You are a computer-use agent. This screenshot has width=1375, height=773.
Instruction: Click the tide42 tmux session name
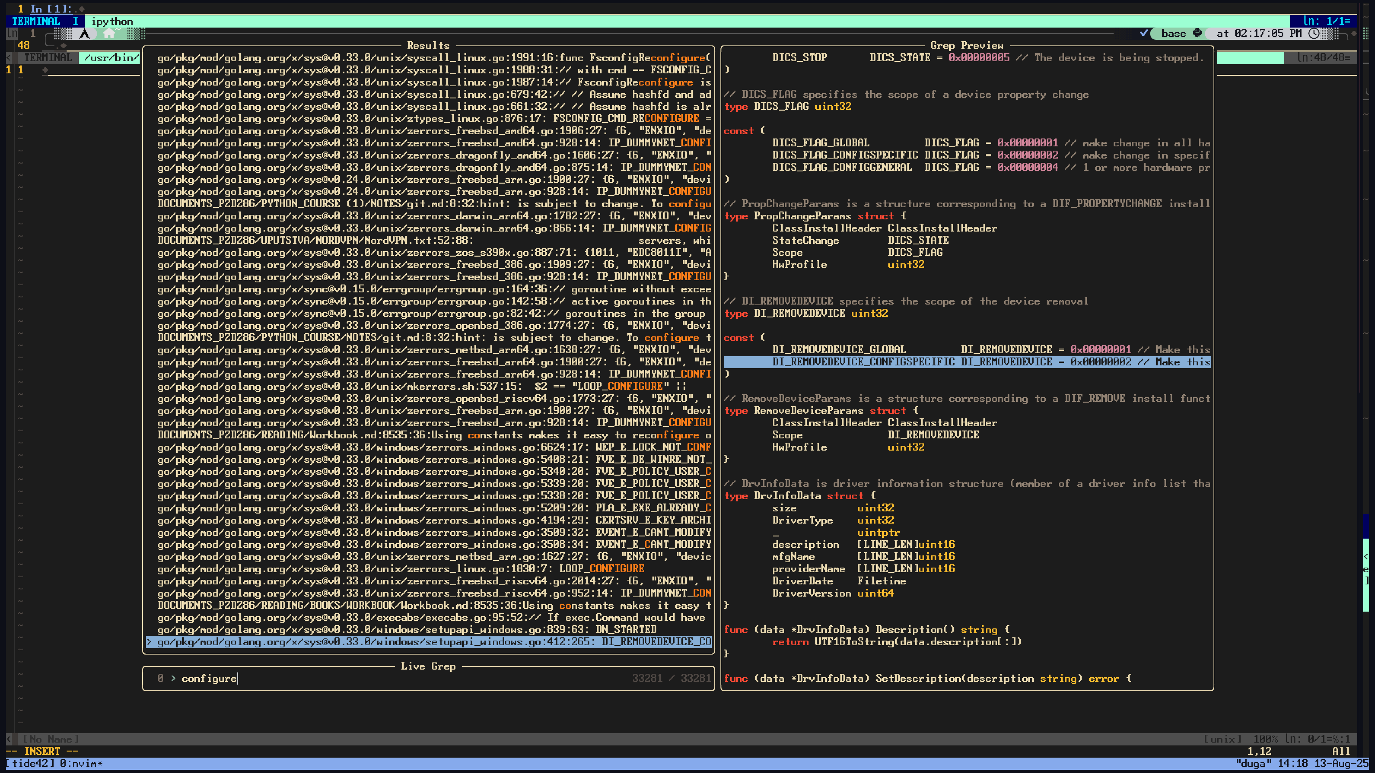[x=30, y=763]
